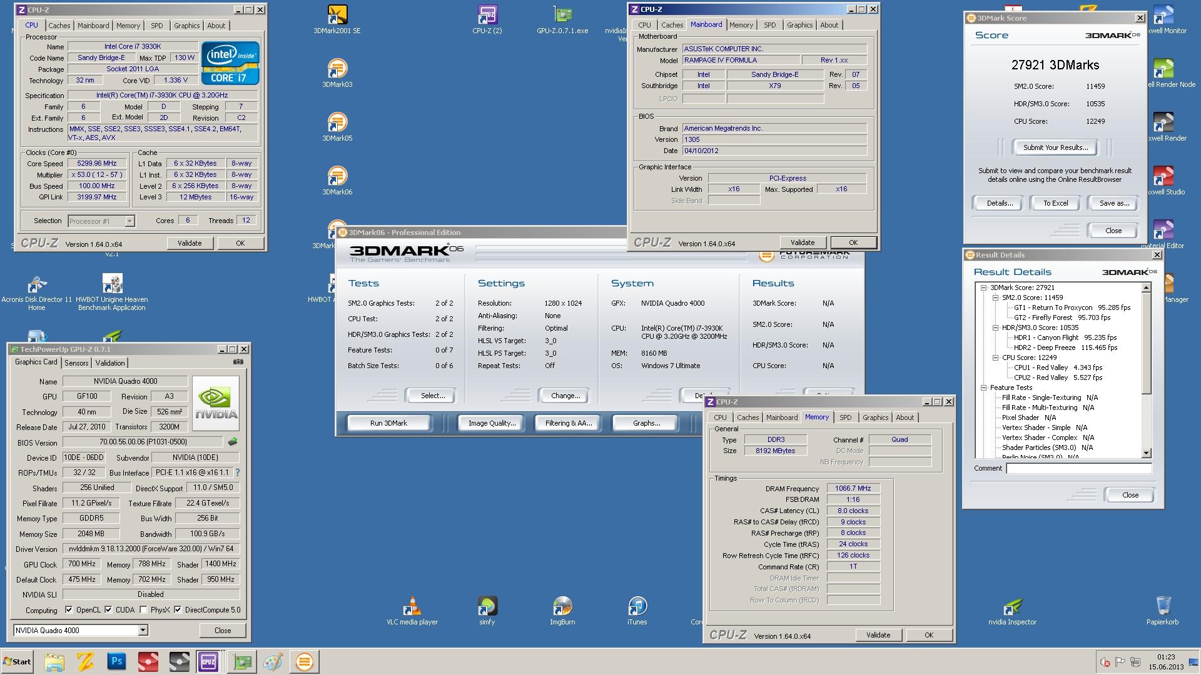Open Caches tab in CPU-Z CPU window

[x=59, y=26]
